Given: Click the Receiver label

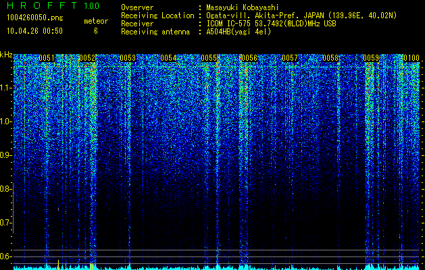Looking at the screenshot, I should [x=137, y=24].
